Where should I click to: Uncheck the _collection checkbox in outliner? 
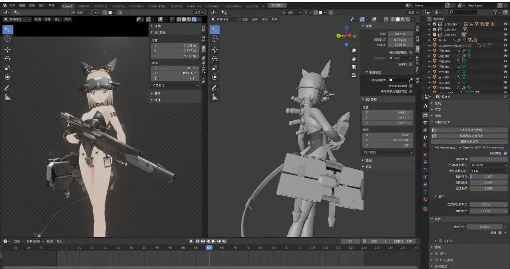pyautogui.click(x=435, y=24)
